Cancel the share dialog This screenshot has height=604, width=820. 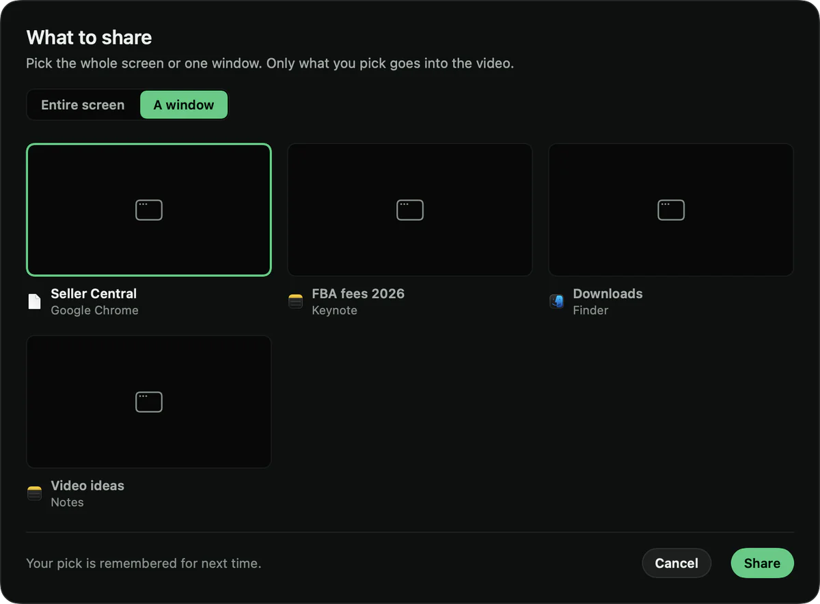click(676, 563)
